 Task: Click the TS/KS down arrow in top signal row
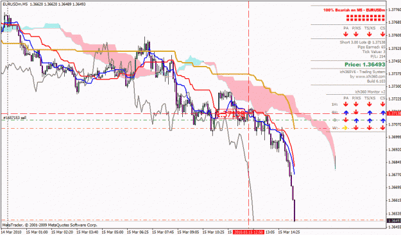tap(370, 34)
